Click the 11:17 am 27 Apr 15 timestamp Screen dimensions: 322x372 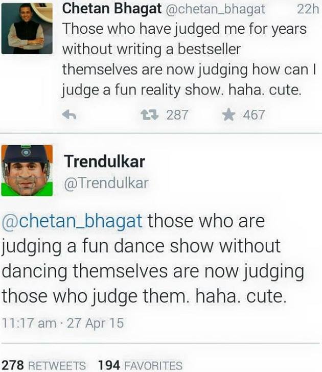point(63,323)
